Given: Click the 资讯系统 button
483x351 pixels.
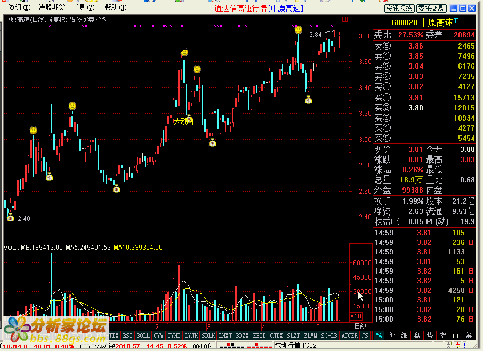Looking at the screenshot, I should pos(399,9).
